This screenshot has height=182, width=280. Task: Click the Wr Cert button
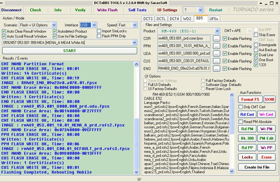[266, 115]
